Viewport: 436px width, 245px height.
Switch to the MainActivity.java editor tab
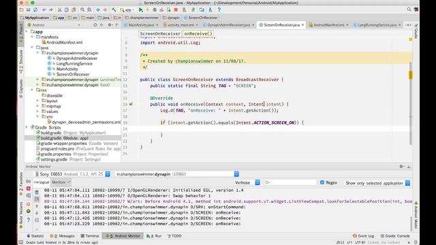(141, 24)
